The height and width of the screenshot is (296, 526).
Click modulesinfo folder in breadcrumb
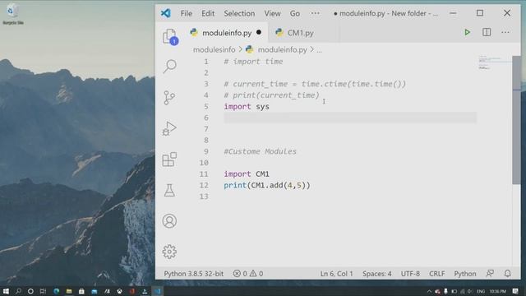coord(214,49)
